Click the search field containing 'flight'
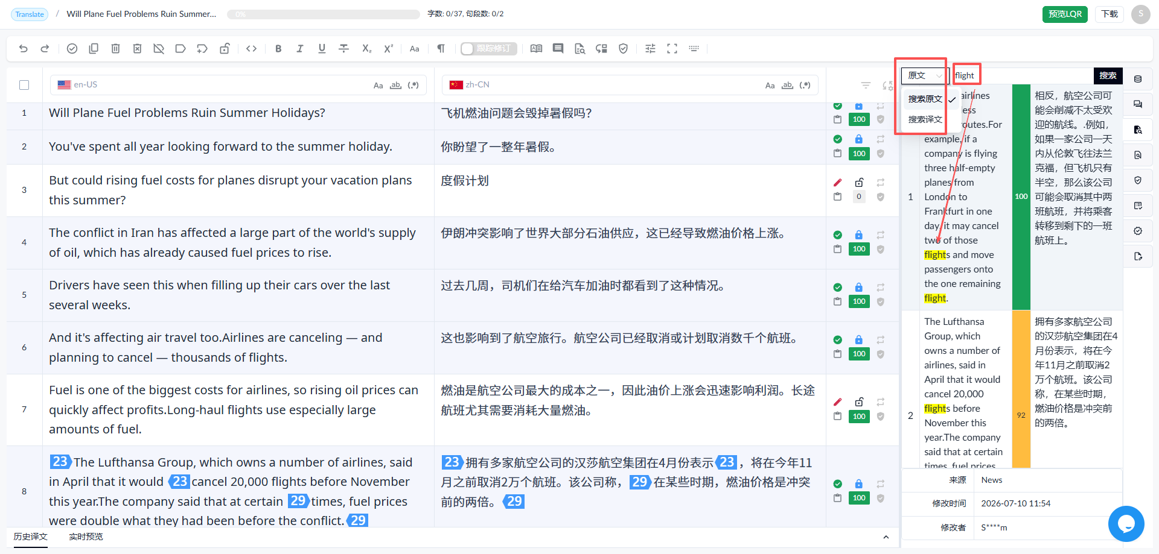 pyautogui.click(x=1023, y=75)
